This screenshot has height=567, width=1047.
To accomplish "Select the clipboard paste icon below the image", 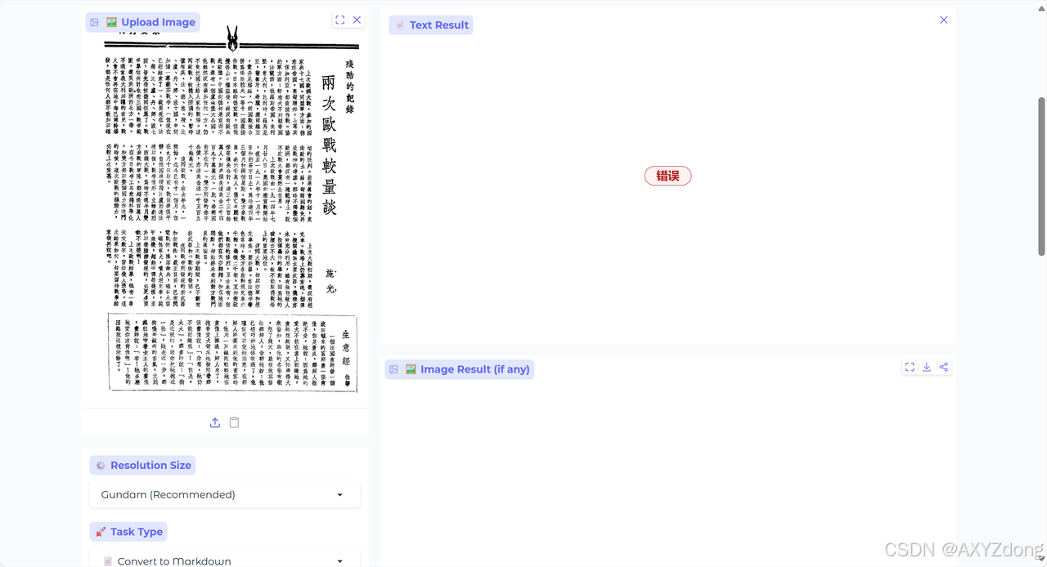I will click(234, 422).
